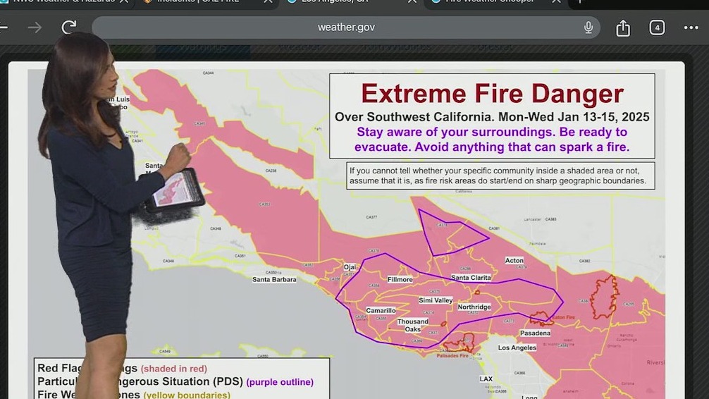
Task: Click the Simi Valley map label
Action: [x=436, y=300]
